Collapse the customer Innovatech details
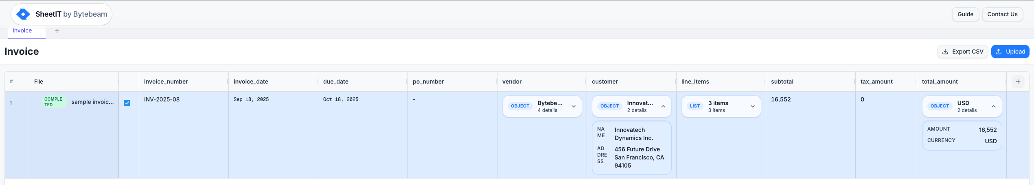This screenshot has width=1034, height=185. click(663, 106)
